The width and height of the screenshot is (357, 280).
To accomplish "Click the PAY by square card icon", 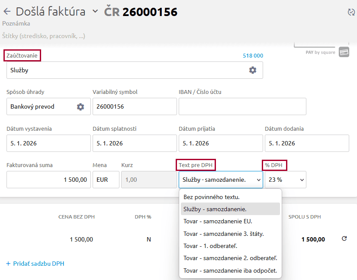I will pyautogui.click(x=344, y=52).
